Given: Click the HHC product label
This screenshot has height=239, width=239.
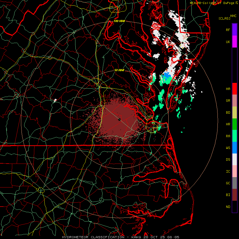Looking at the screenshot, I should coord(233,16).
